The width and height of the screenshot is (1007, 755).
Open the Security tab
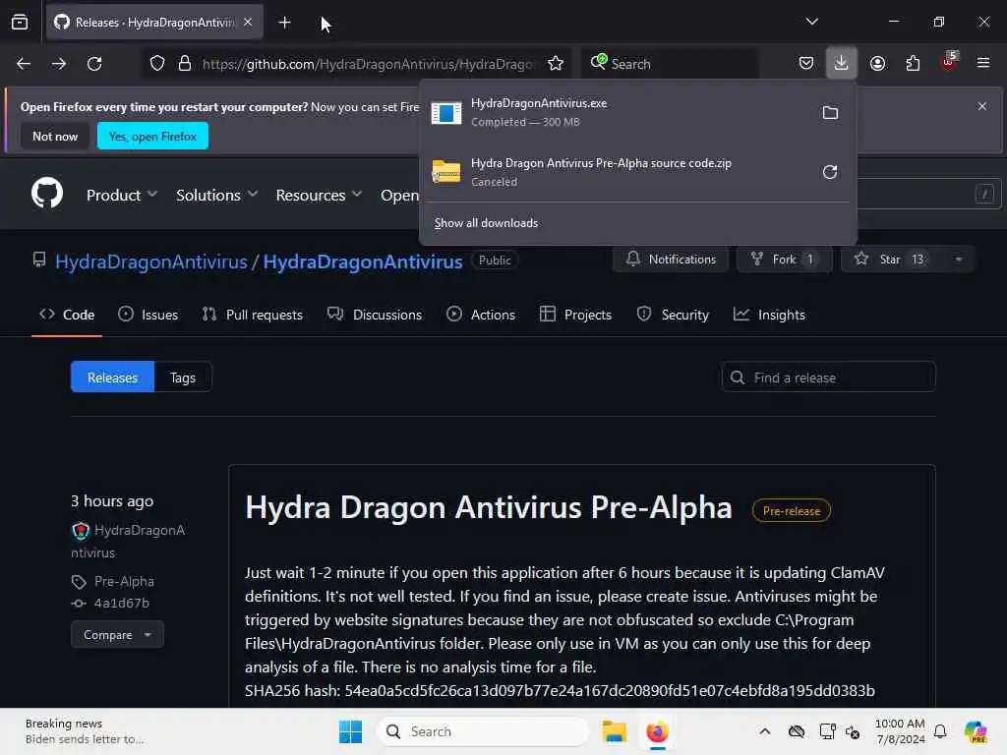click(x=673, y=315)
